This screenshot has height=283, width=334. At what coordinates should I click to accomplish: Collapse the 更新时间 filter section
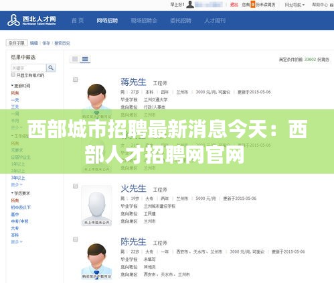[x=21, y=86]
